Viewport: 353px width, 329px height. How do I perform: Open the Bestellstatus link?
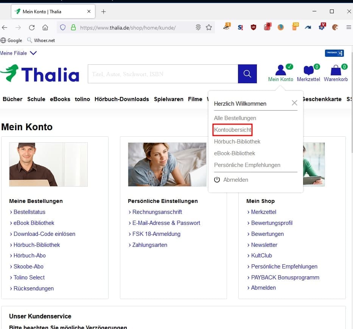29,212
